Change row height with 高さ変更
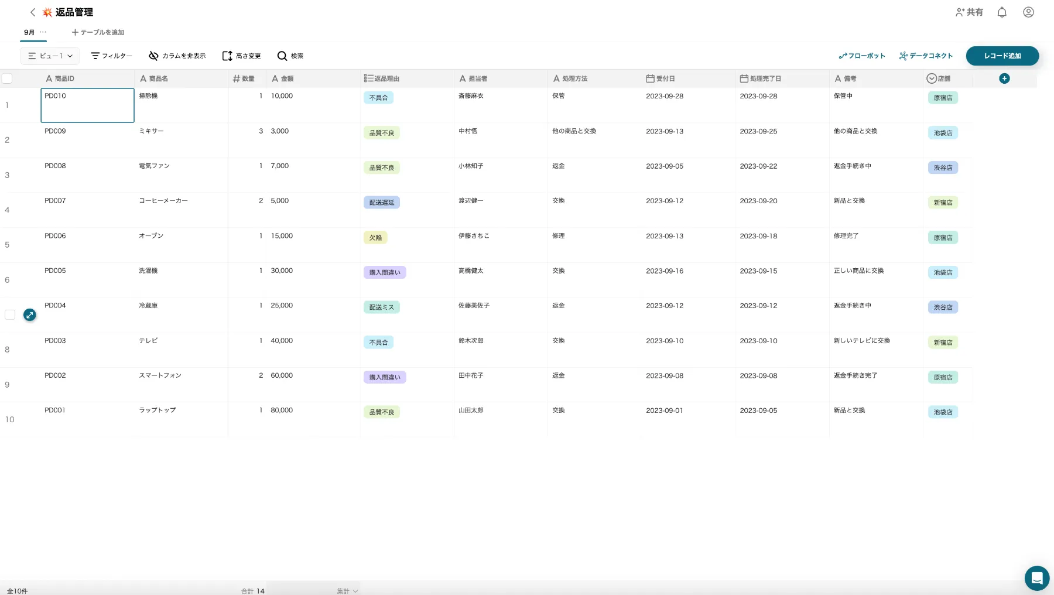 pos(241,56)
